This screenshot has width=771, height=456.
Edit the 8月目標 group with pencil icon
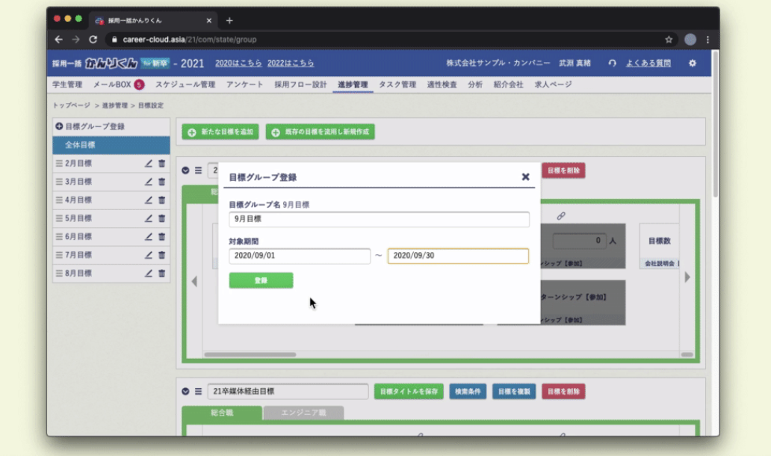(148, 273)
